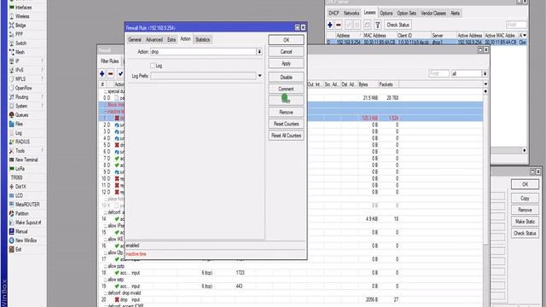The image size is (546, 307).
Task: Open the Queues sidebar item
Action: (x=21, y=115)
